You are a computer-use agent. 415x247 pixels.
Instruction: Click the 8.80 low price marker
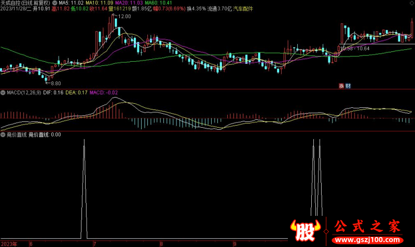55,83
